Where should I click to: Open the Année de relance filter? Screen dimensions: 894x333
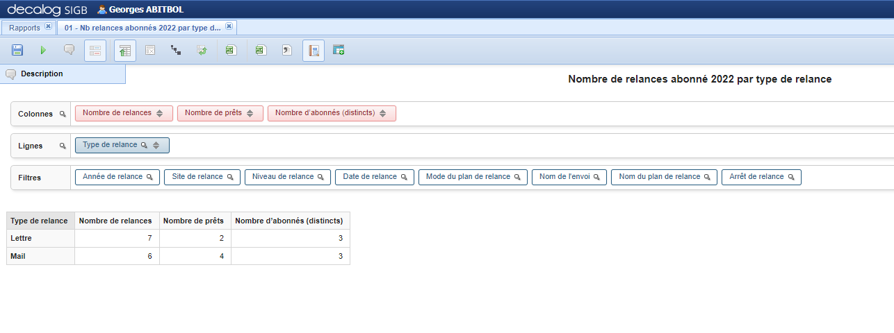tap(117, 177)
